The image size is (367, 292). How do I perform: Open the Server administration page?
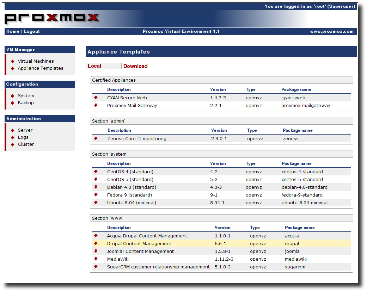(25, 130)
